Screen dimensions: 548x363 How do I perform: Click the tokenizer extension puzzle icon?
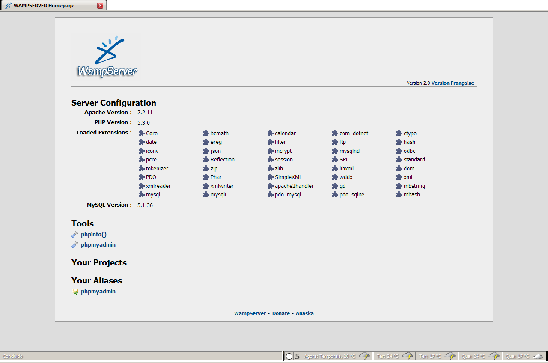[x=141, y=168]
